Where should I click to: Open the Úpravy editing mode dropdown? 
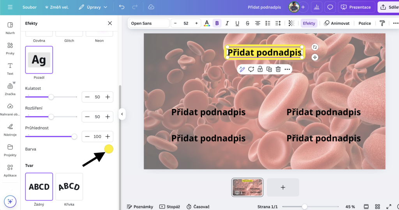tap(93, 7)
